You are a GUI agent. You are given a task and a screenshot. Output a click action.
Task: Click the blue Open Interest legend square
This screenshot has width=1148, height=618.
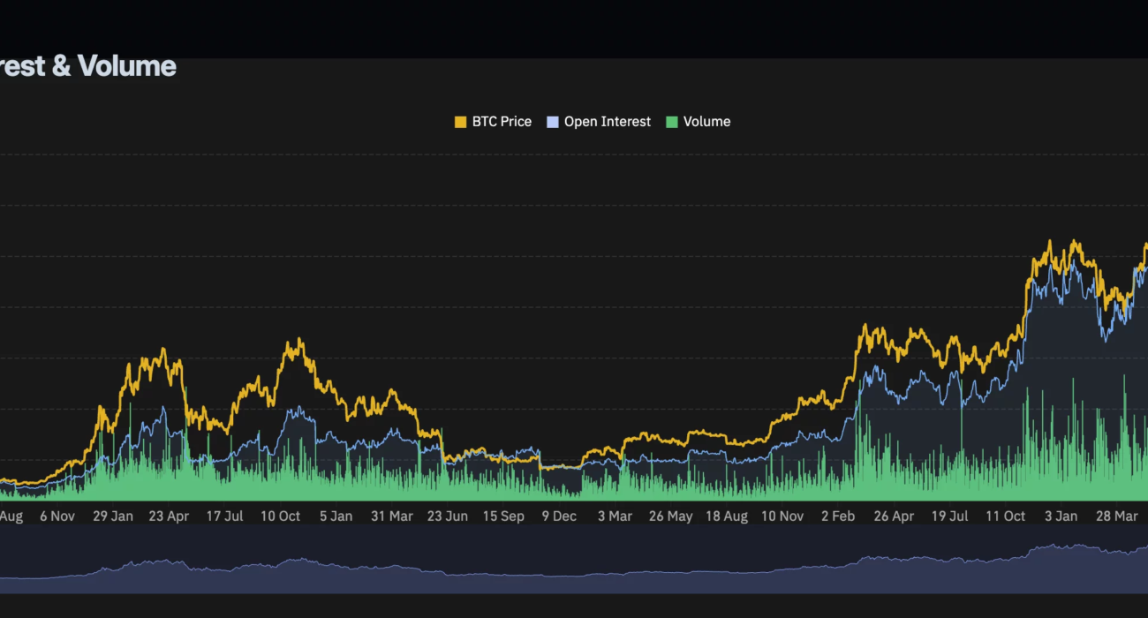coord(553,122)
